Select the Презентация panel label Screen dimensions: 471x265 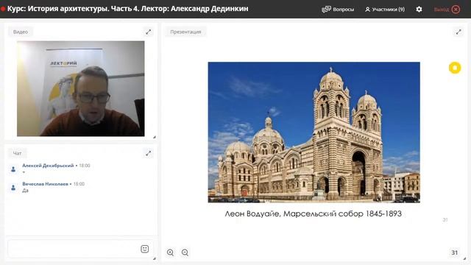[x=185, y=32]
